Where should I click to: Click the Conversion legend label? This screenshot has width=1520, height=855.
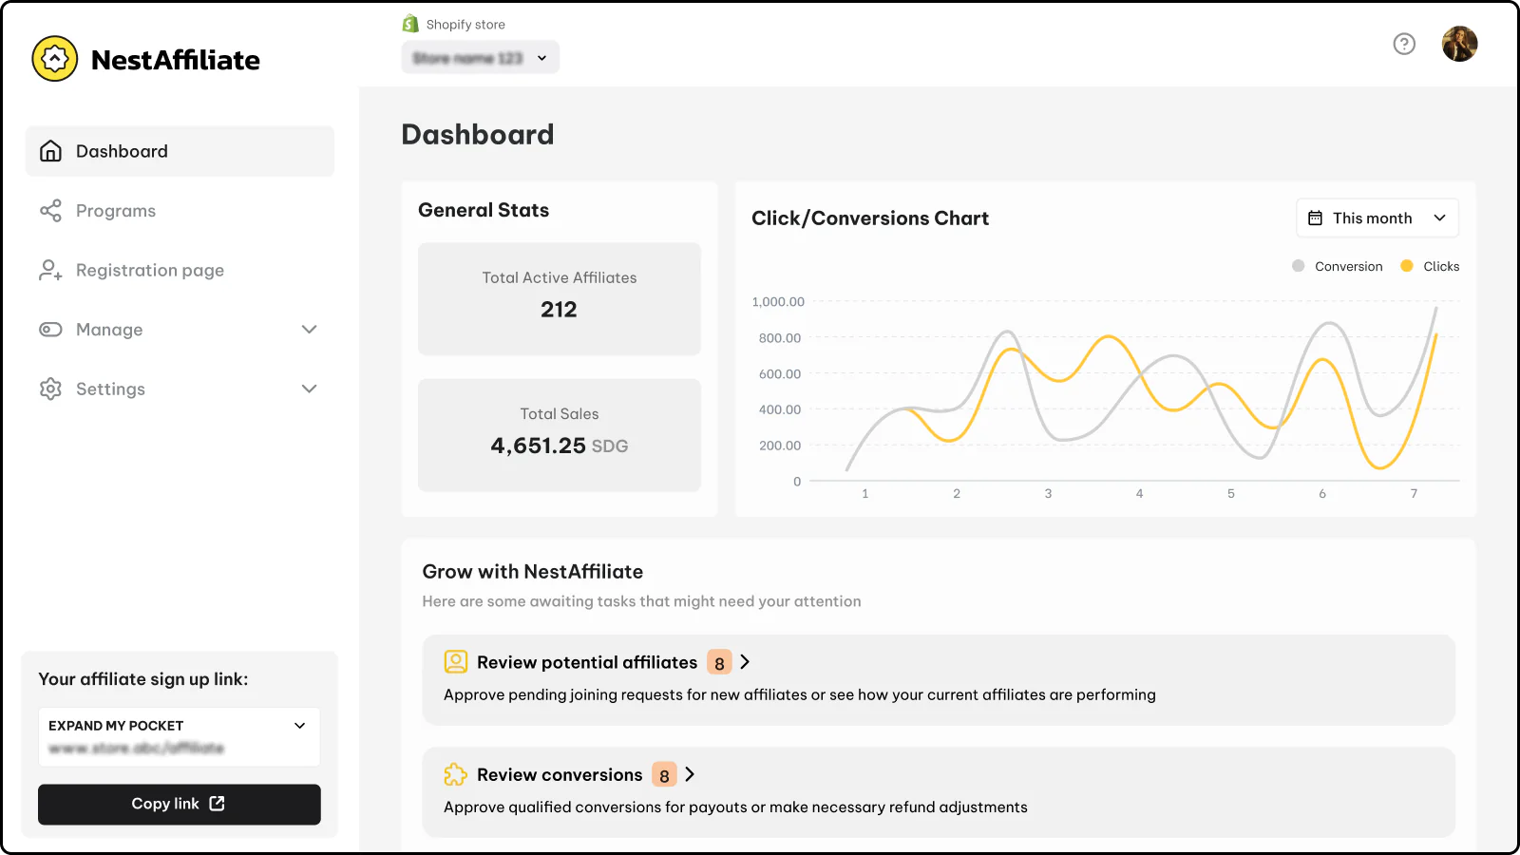coord(1348,267)
